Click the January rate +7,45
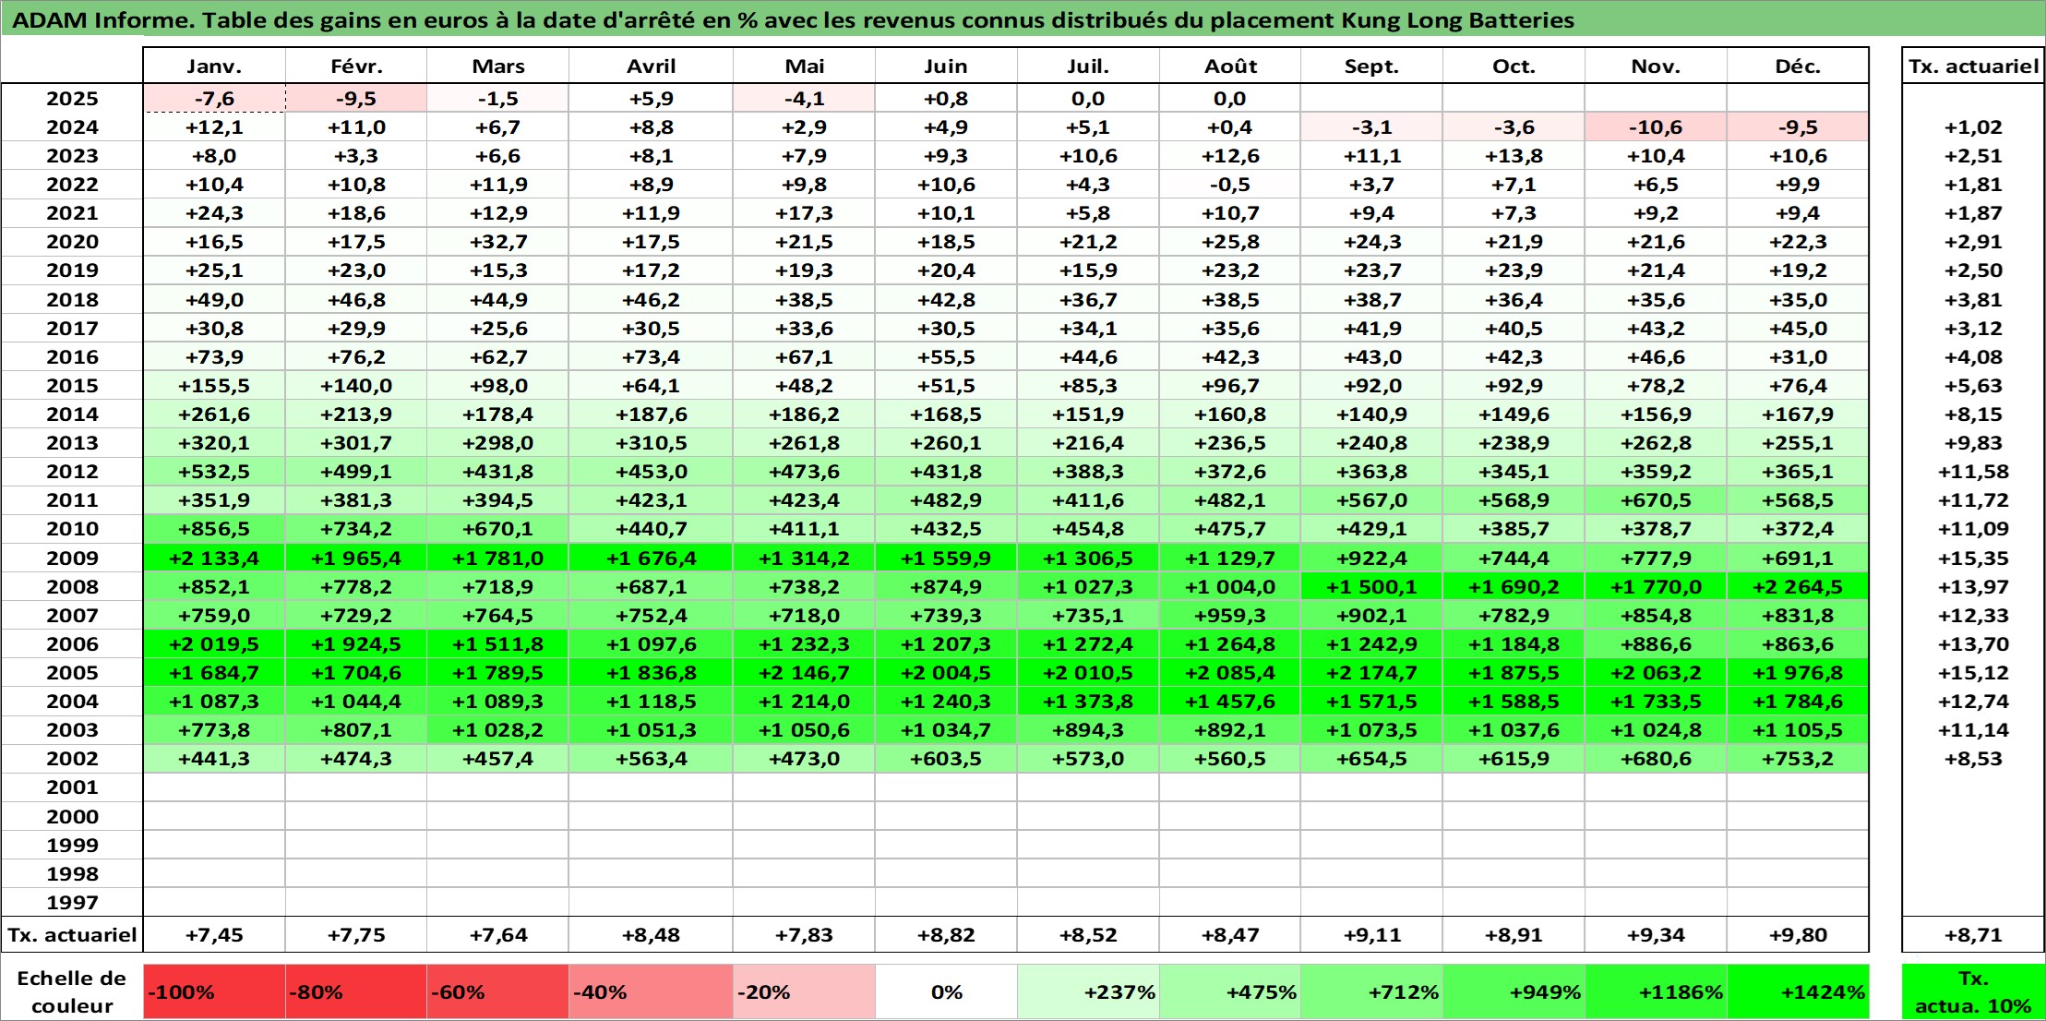 (x=214, y=934)
